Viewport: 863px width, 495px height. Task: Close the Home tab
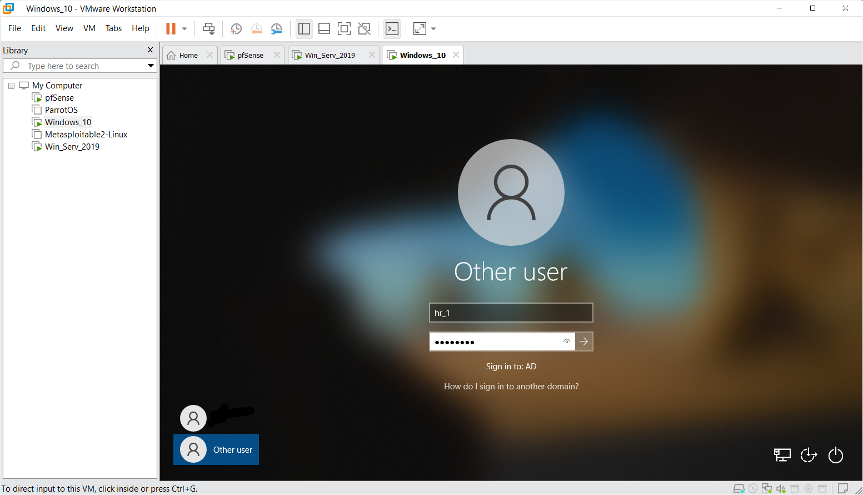[209, 55]
